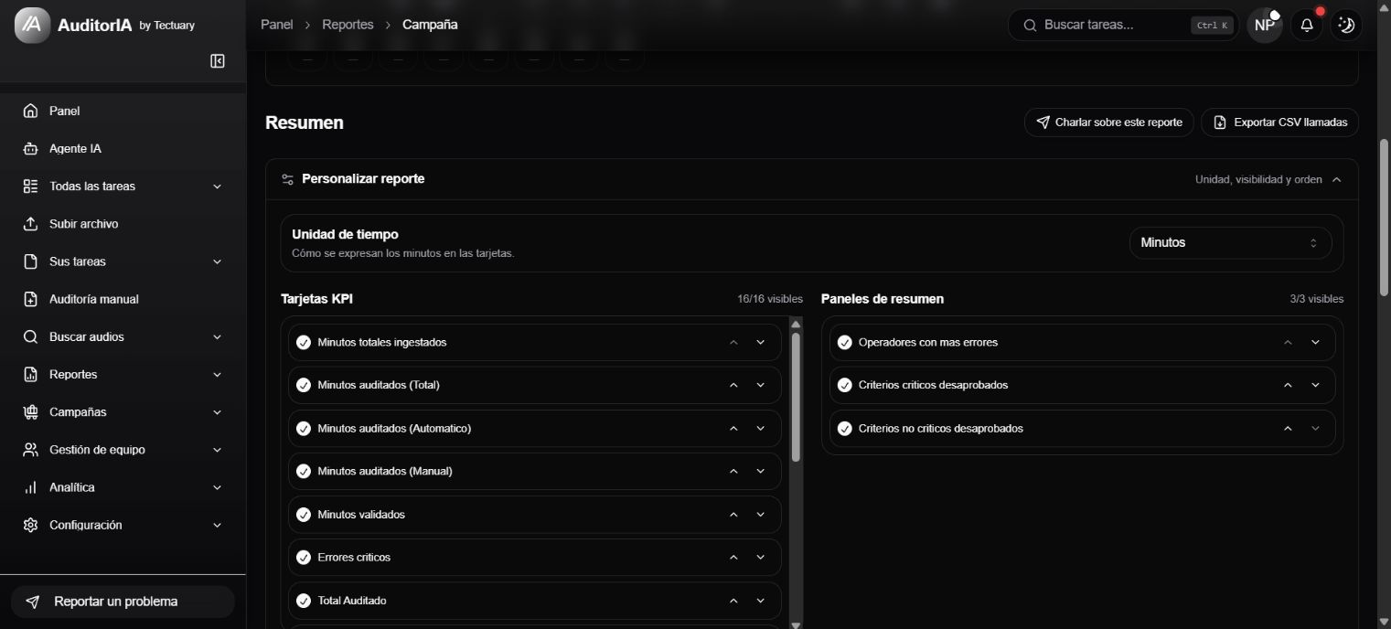
Task: Move Total Auditado down
Action: point(760,601)
